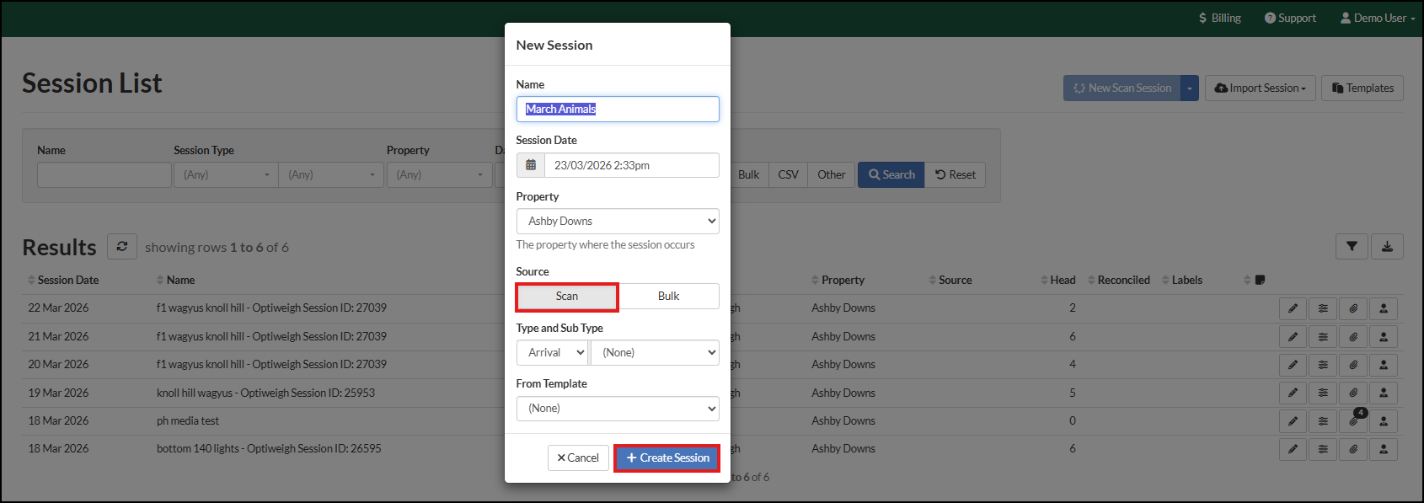Click the sliders icon for 19 Mar 2026 session
This screenshot has height=503, width=1424.
coord(1323,393)
